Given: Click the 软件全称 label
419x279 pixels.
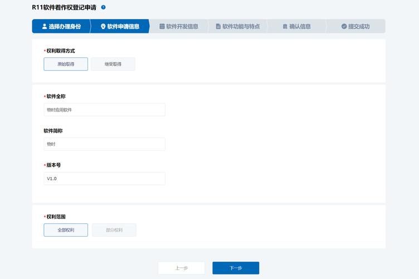Looking at the screenshot, I should (56, 97).
